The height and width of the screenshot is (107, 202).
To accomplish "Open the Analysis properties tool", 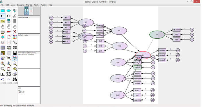I will click(x=9, y=48).
